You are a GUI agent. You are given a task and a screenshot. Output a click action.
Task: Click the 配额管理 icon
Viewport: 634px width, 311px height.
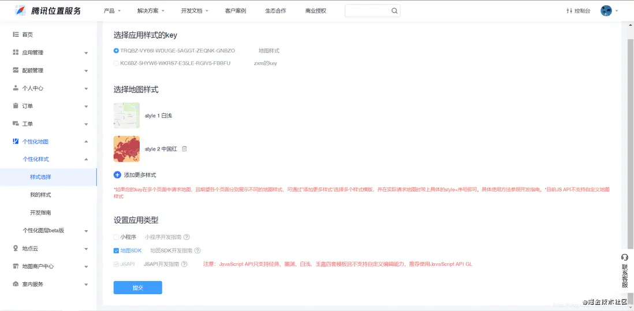point(16,70)
